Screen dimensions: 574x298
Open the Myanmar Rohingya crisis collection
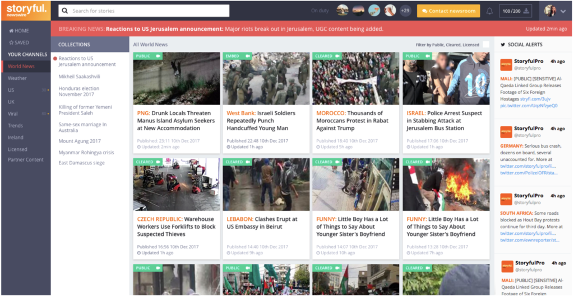pyautogui.click(x=86, y=153)
